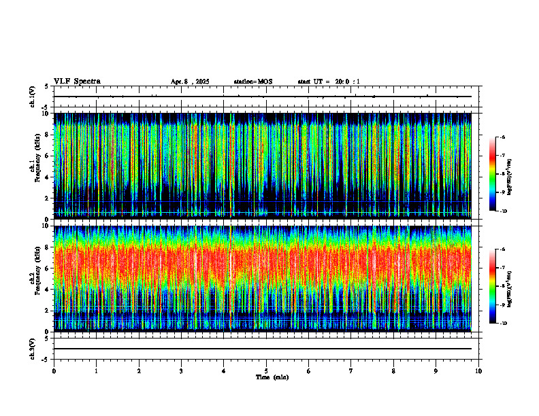The height and width of the screenshot is (416, 539).
Task: Click time axis tick label "0"
Action: [x=54, y=371]
